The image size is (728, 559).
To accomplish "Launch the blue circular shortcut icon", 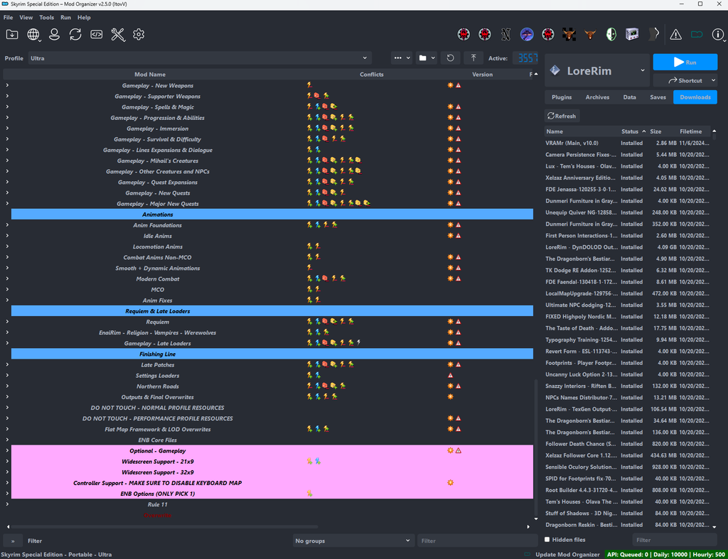I will [x=527, y=34].
